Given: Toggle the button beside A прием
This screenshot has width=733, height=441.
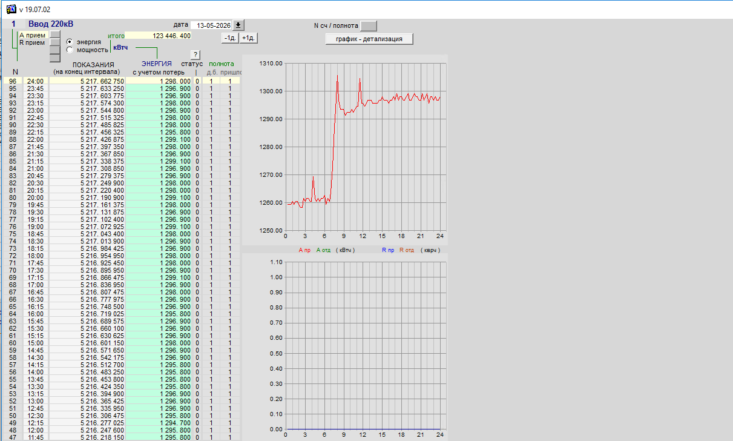Looking at the screenshot, I should (55, 35).
